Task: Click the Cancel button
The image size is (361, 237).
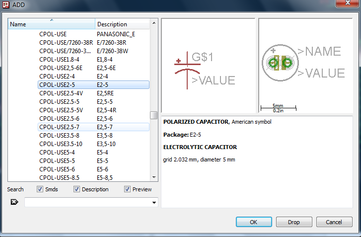Action: pos(334,222)
